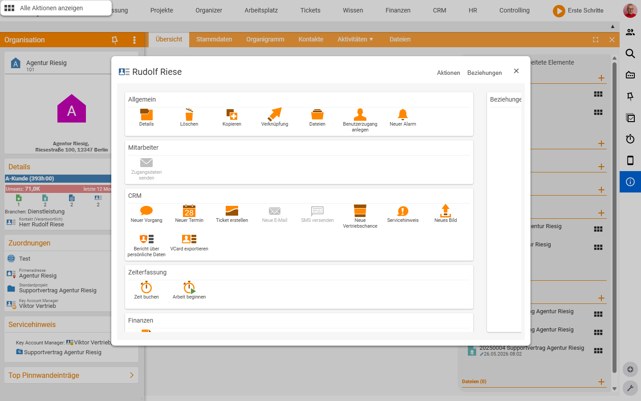
Task: Click Zugangsdaten senden envelope icon
Action: pos(146,163)
